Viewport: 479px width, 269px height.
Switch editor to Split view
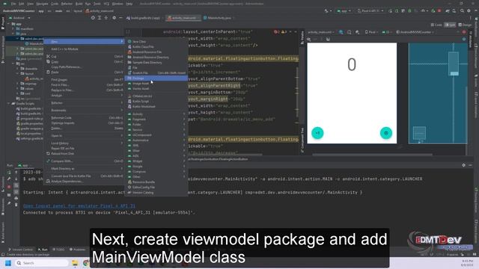click(450, 25)
